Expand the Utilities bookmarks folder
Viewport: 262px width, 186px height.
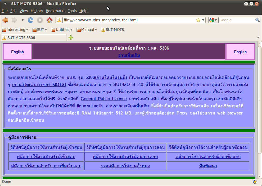click(x=62, y=30)
